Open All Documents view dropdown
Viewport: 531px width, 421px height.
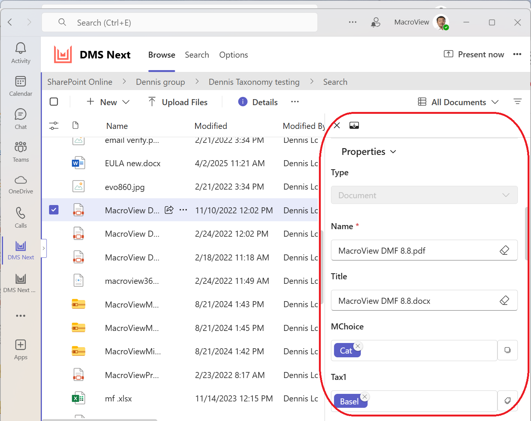pyautogui.click(x=459, y=102)
